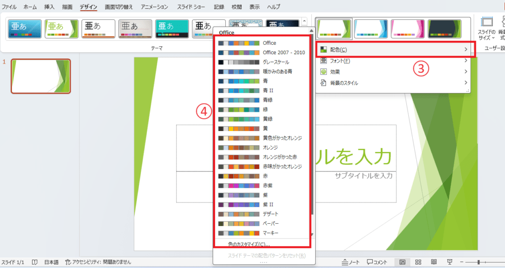The image size is (505, 268).
Task: Click the 効果 green circle icon
Action: (324, 72)
